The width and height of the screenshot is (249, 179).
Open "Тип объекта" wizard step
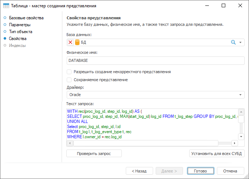point(20,32)
